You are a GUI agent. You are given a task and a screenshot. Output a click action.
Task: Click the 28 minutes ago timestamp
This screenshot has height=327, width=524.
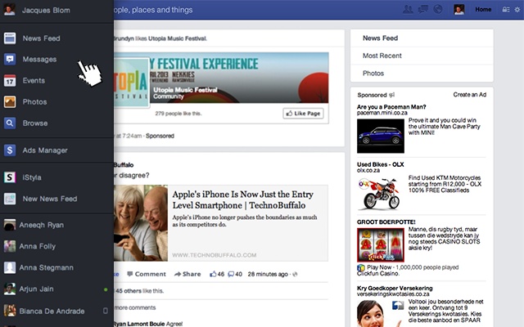click(268, 275)
